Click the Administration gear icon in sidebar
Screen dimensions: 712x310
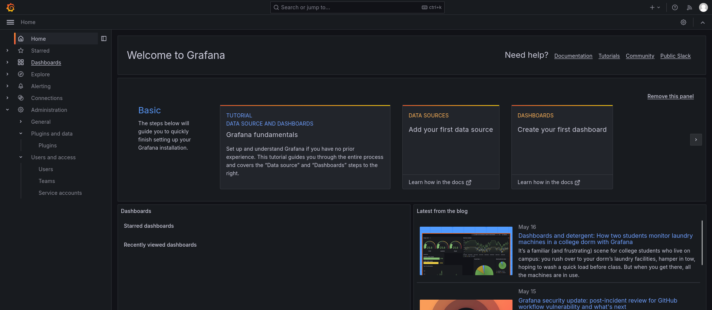(21, 110)
